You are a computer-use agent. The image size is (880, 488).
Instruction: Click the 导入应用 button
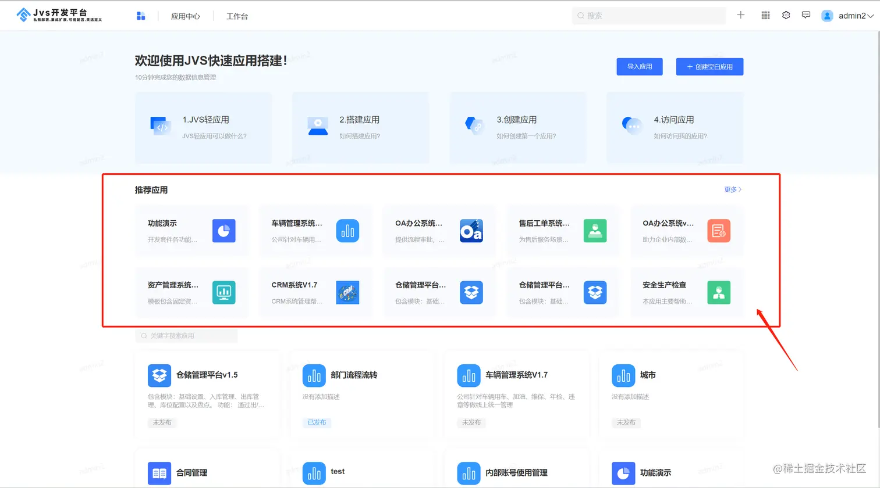coord(640,67)
